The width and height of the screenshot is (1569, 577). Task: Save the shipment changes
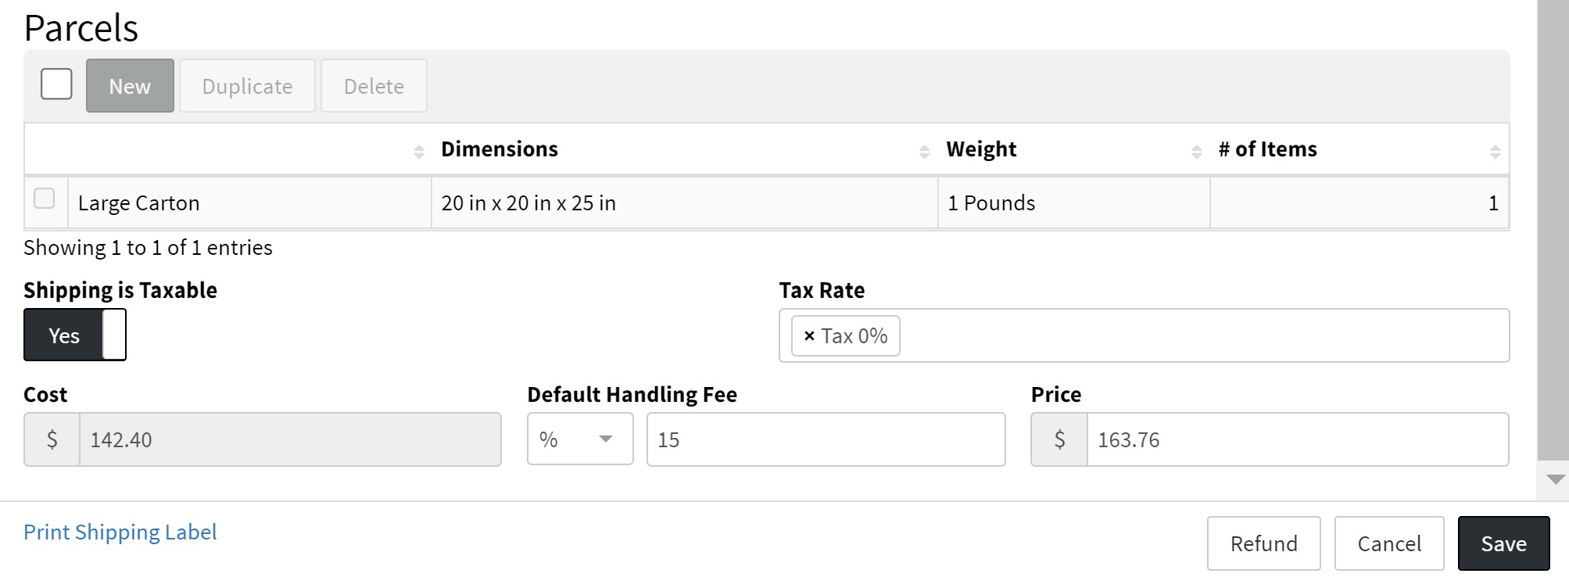[x=1503, y=543]
